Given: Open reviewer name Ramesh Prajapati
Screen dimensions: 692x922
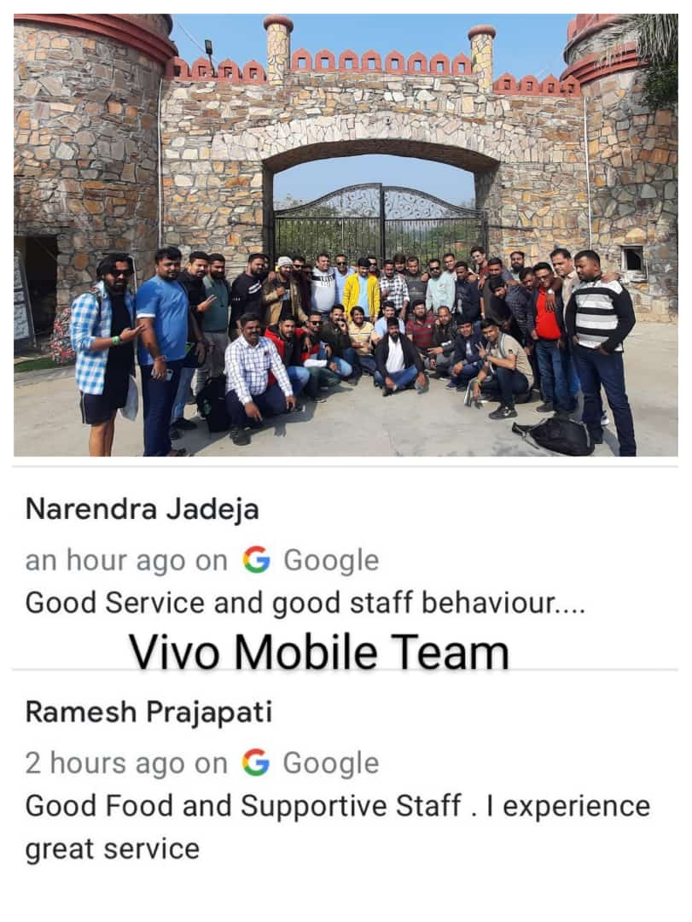Looking at the screenshot, I should pos(148,712).
